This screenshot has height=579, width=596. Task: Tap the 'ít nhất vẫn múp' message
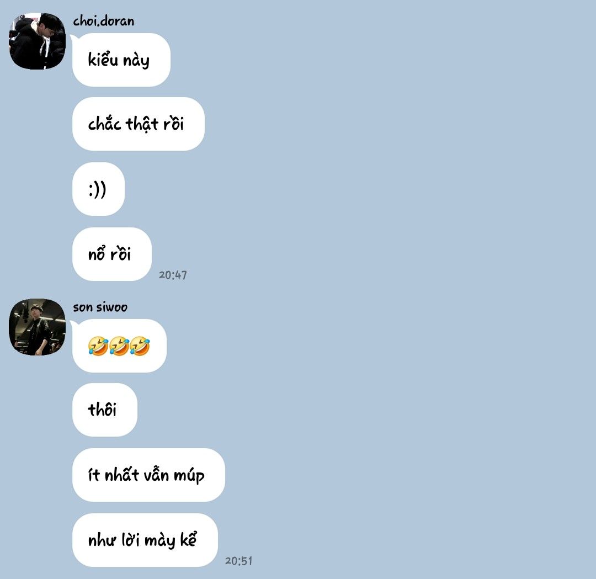[148, 475]
